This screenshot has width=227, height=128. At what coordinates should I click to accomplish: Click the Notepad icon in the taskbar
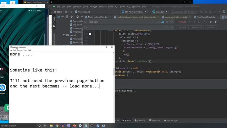pyautogui.click(x=86, y=126)
